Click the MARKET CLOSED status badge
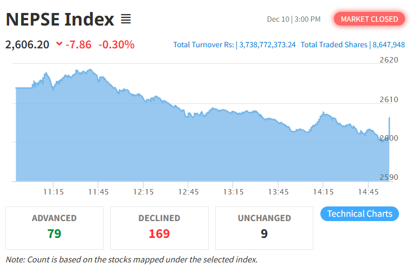This screenshot has height=270, width=412. tap(369, 19)
